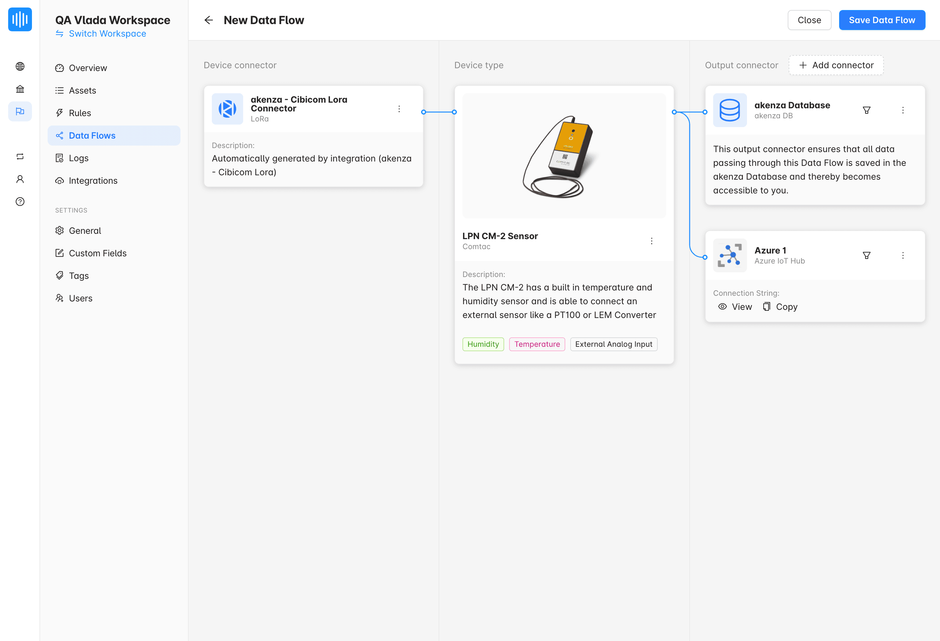Toggle the Temperature tag on the device type
Viewport: 940px width, 641px height.
[x=537, y=344]
